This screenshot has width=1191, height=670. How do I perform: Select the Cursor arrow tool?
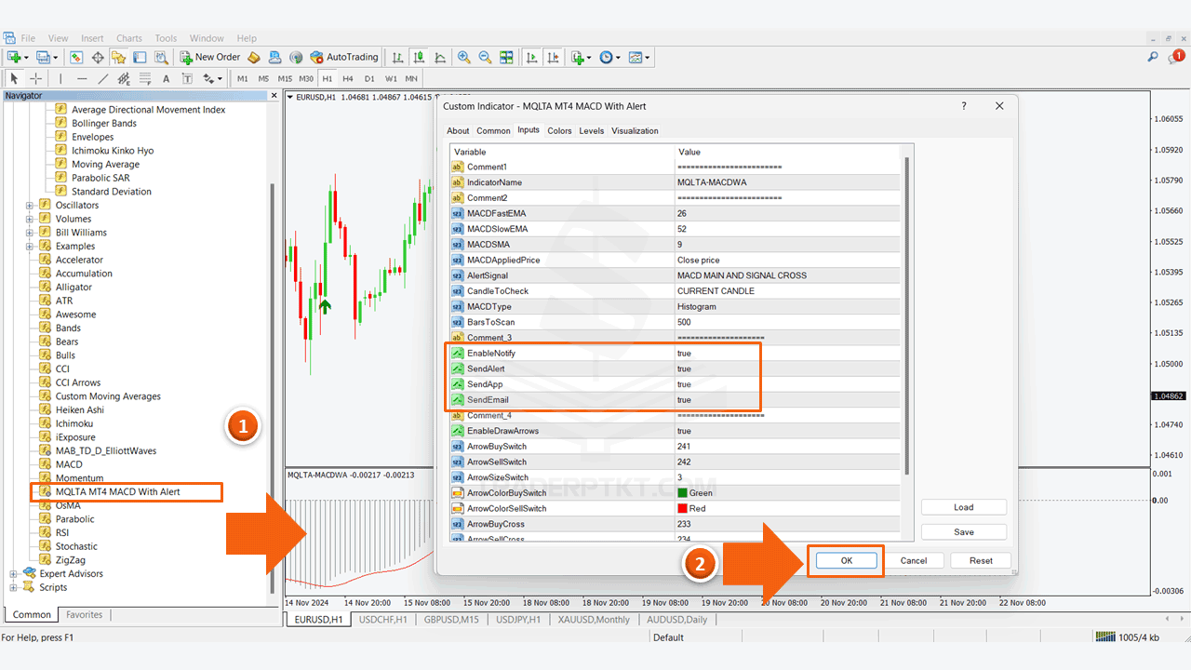[x=15, y=78]
